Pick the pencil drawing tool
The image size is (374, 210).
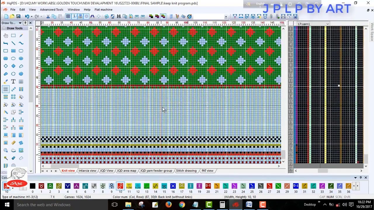21,36
